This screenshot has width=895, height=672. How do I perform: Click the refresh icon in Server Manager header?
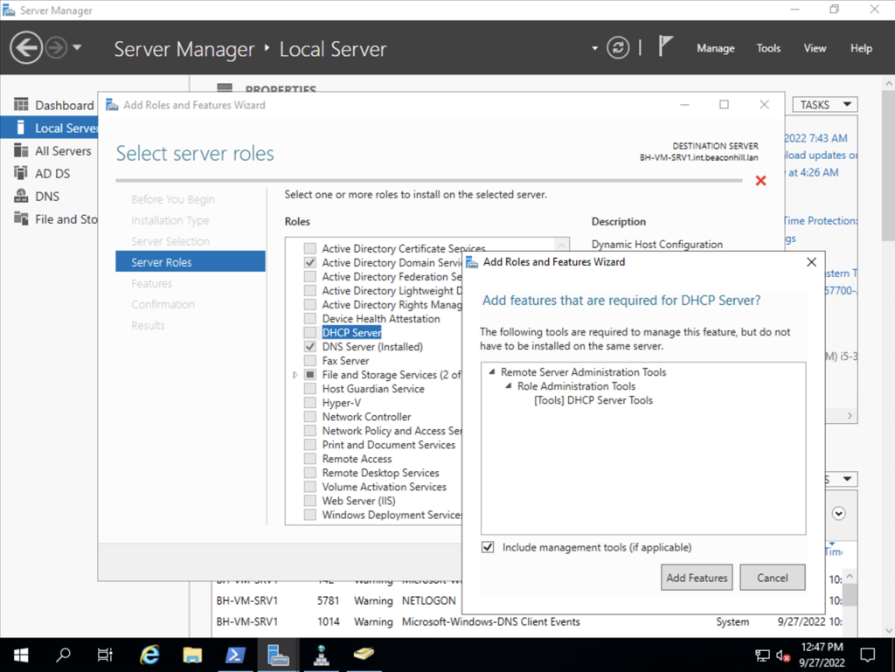(x=618, y=48)
